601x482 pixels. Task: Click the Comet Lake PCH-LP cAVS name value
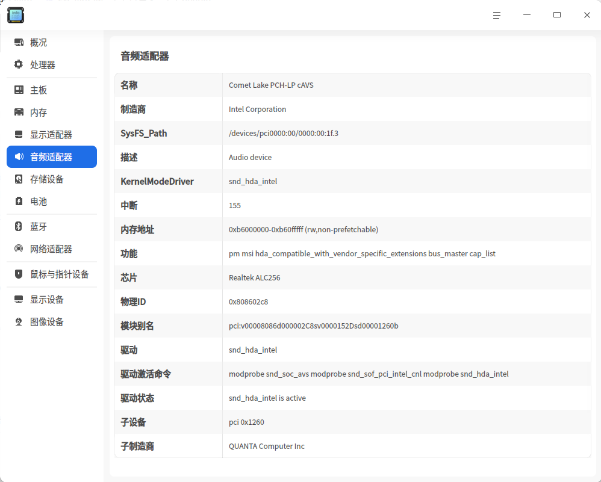[x=271, y=85]
